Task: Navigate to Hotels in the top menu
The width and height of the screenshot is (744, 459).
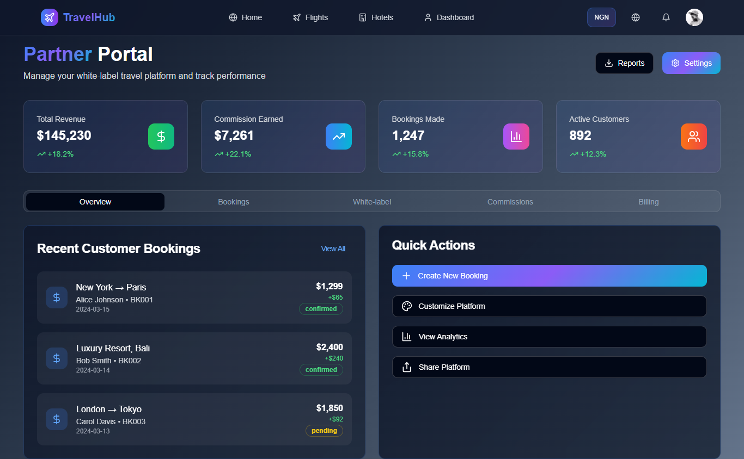Action: [x=376, y=17]
